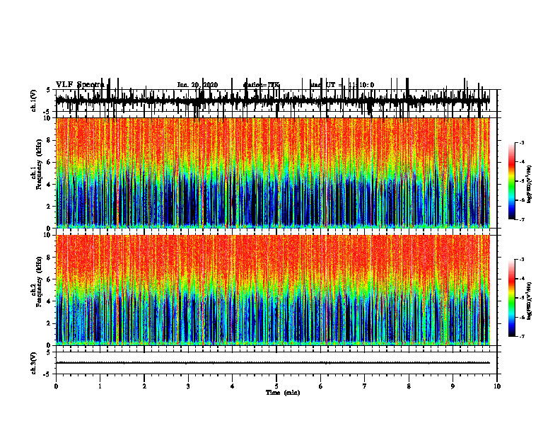Click the ch.1 voltage waveform trace

pos(273,100)
